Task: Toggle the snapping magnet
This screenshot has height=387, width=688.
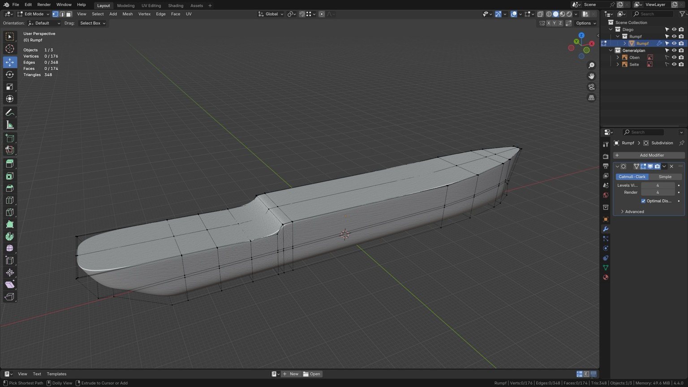Action: [x=302, y=14]
